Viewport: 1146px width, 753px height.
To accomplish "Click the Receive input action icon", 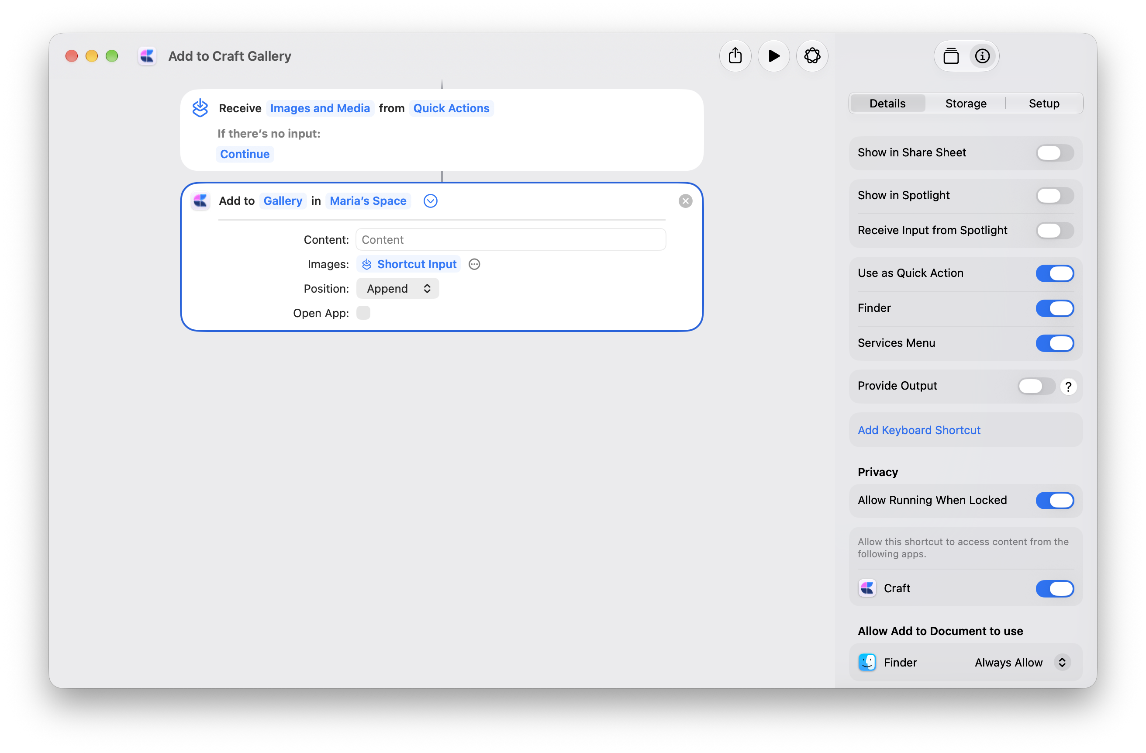I will 200,108.
